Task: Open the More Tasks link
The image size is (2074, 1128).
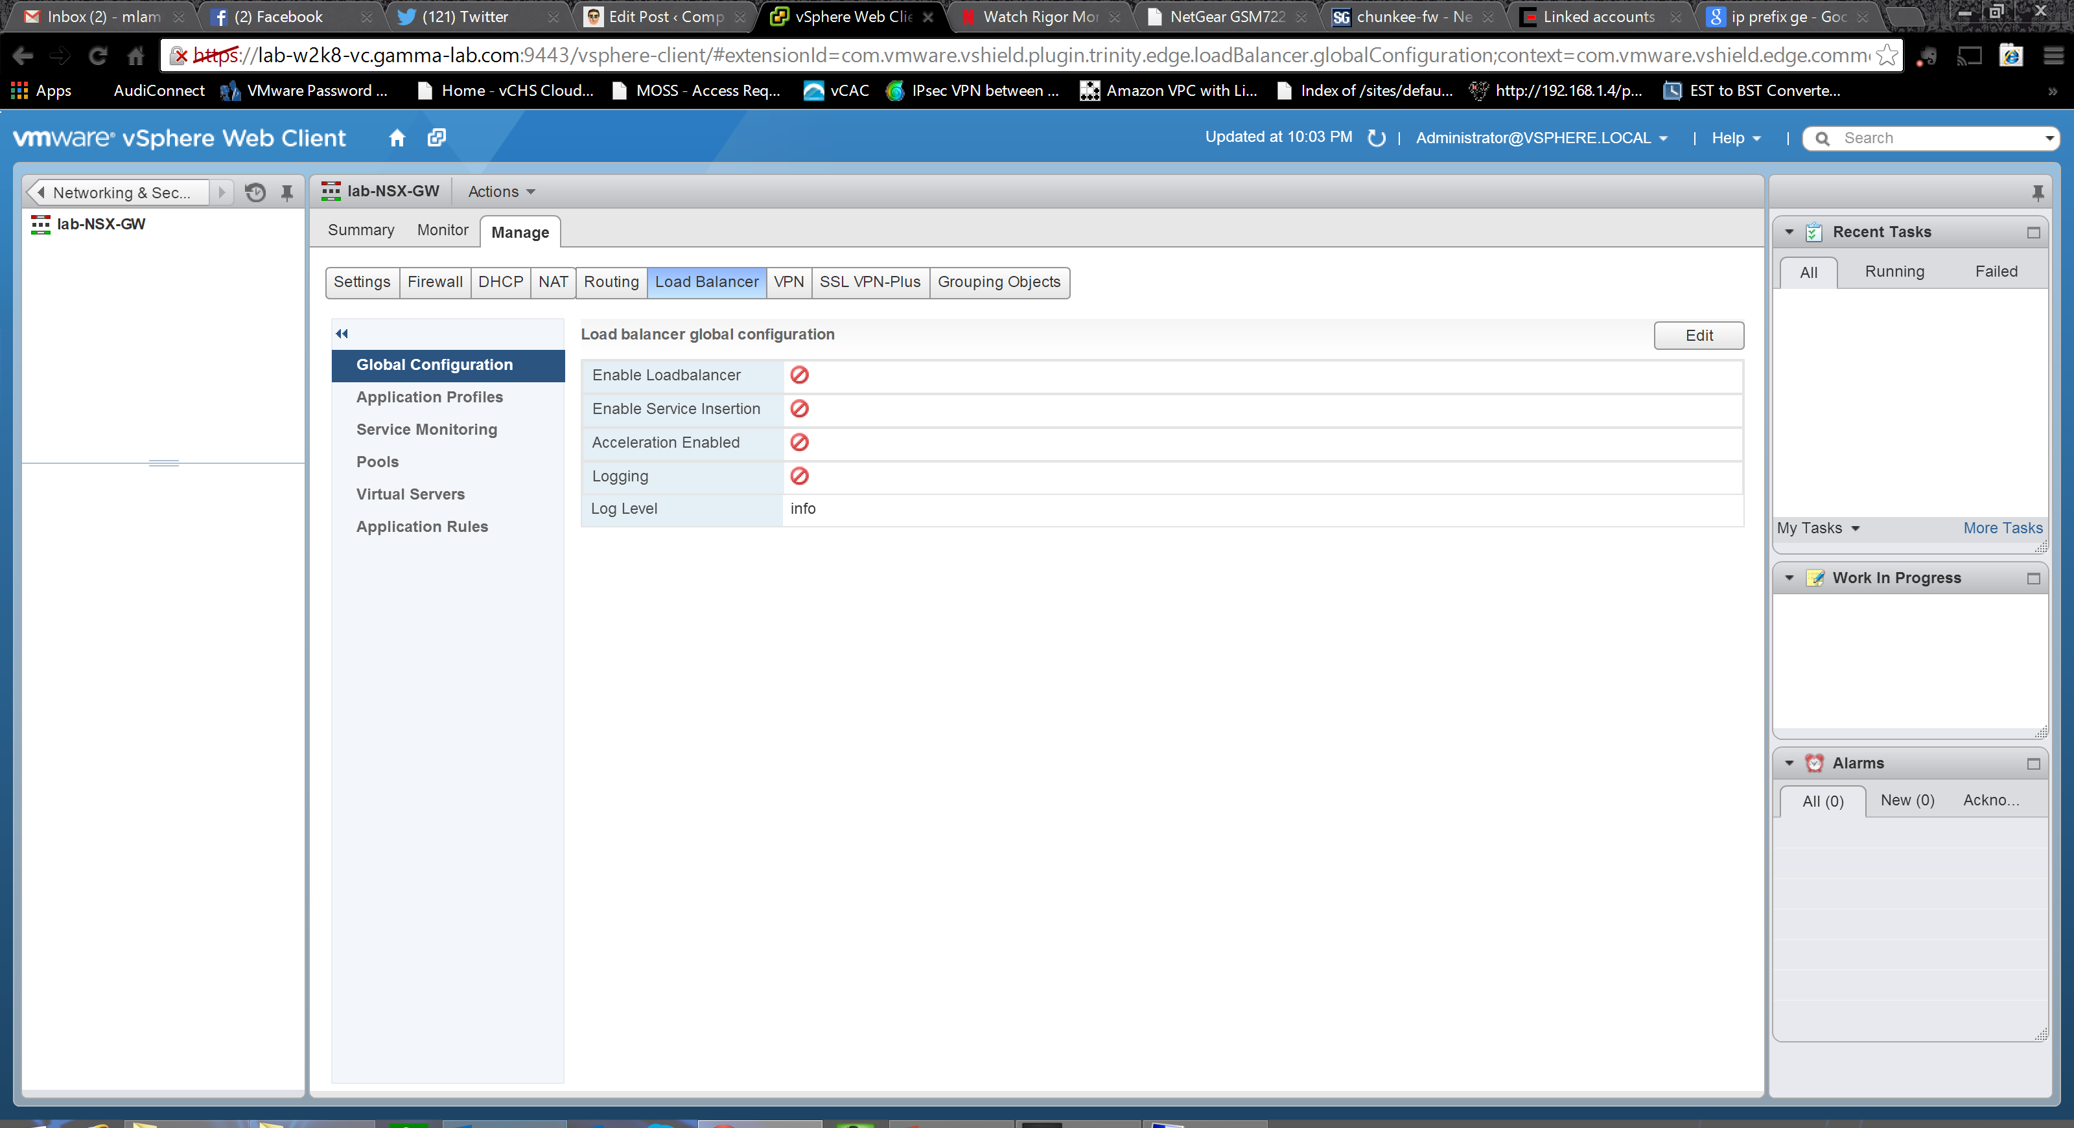Action: pos(2001,528)
